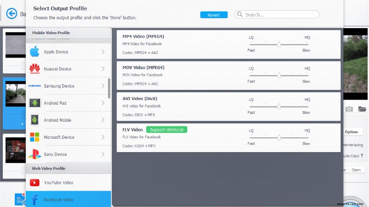This screenshot has width=369, height=207.
Task: Click the Sony PlayStation logo icon
Action: 35,154
